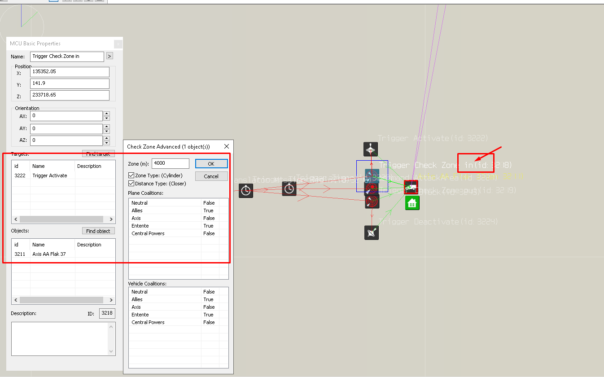
Task: Click the Targets list right scroll arrow
Action: pos(112,219)
